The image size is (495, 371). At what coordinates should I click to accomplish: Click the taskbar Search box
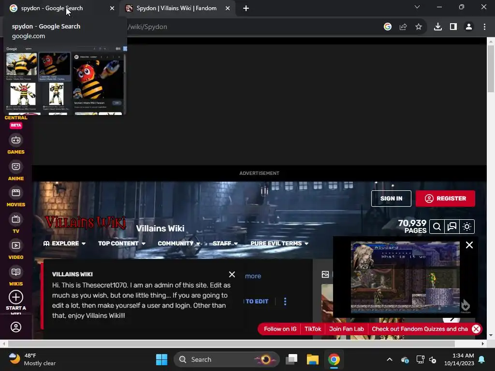(x=226, y=359)
